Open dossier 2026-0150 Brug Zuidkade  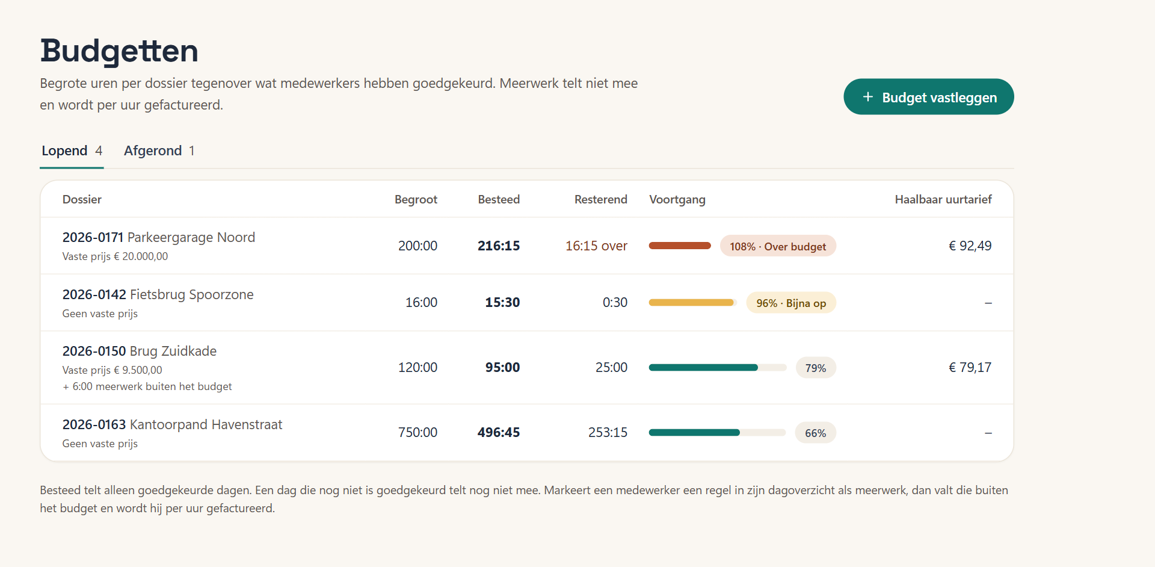click(140, 351)
